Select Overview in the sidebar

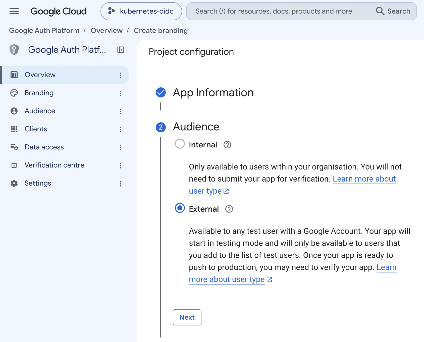pyautogui.click(x=65, y=75)
